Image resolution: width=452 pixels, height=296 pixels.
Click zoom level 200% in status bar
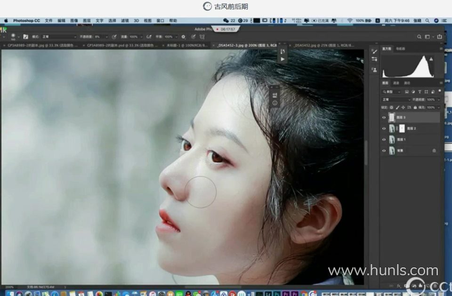pyautogui.click(x=9, y=287)
